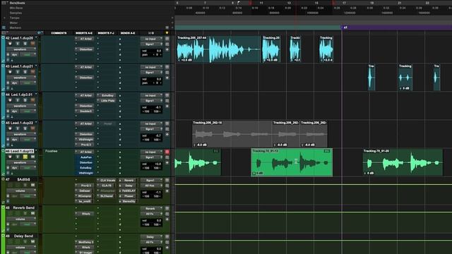Open the FxDELAY send on track 47
The height and width of the screenshot is (254, 452).
click(x=128, y=190)
